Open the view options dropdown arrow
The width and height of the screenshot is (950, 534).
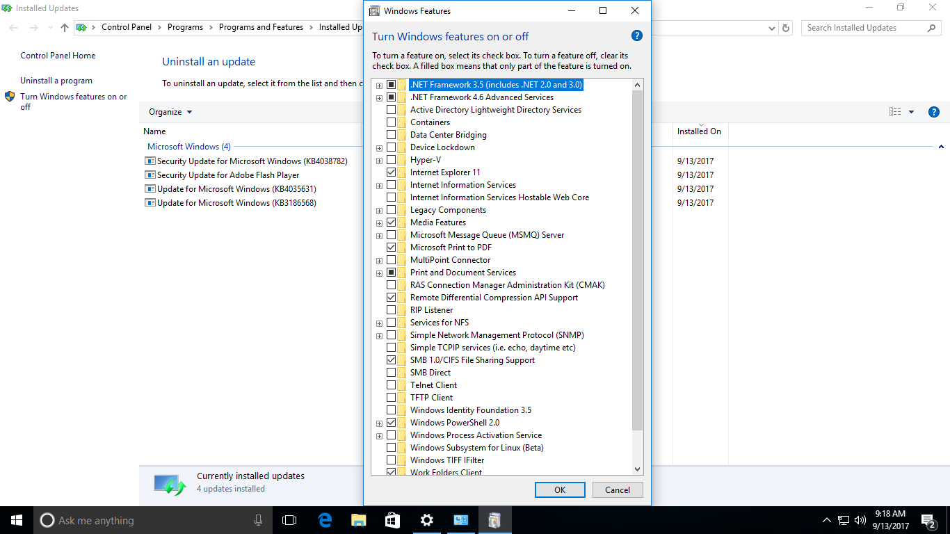pyautogui.click(x=912, y=112)
